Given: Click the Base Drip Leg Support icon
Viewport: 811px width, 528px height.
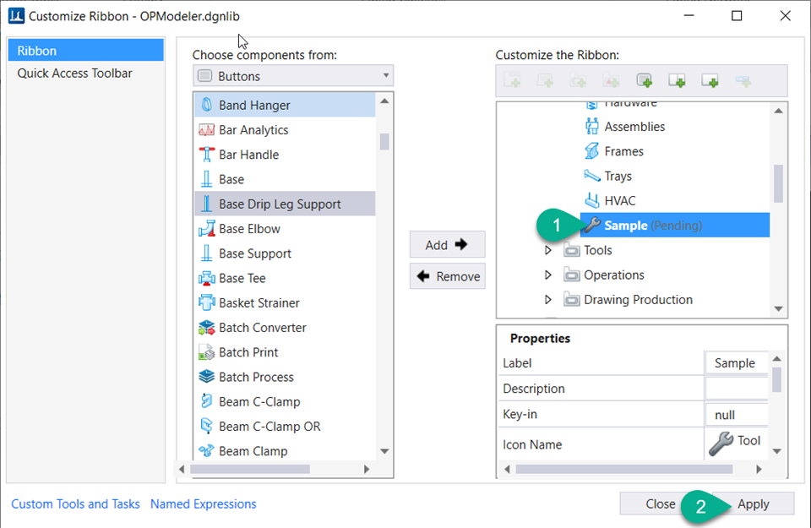Looking at the screenshot, I should pyautogui.click(x=206, y=204).
